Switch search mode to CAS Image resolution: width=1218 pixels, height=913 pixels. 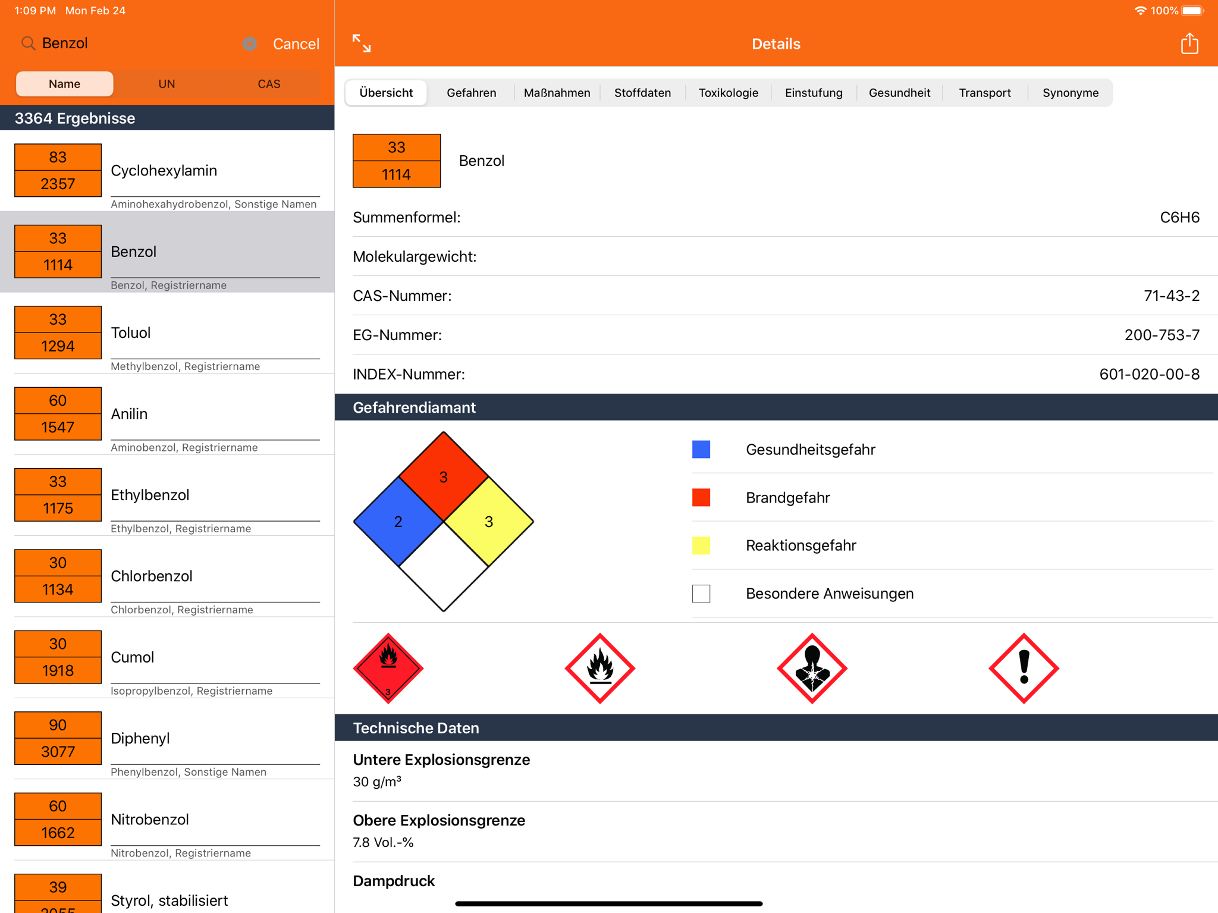tap(269, 84)
